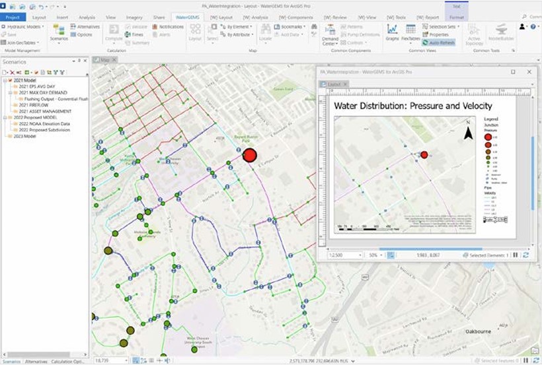Open the Properties view
The image size is (542, 365).
click(436, 34)
